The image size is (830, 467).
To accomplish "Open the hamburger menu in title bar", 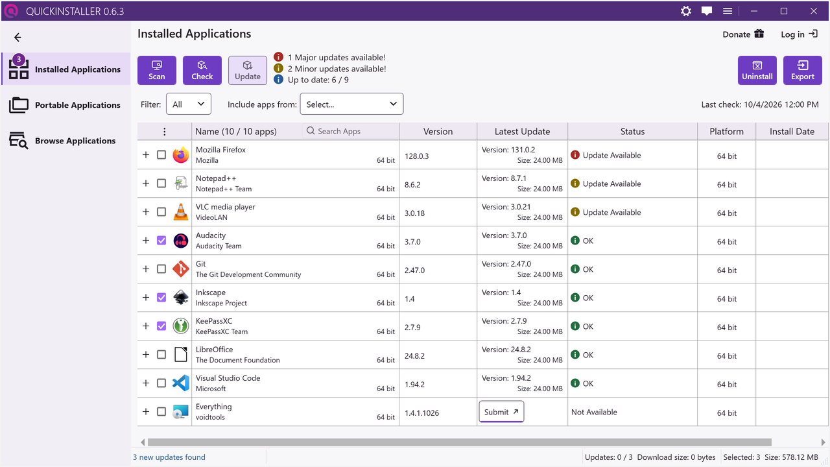I will click(x=728, y=11).
